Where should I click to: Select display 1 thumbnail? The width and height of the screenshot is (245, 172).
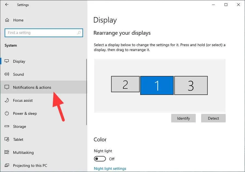157,85
